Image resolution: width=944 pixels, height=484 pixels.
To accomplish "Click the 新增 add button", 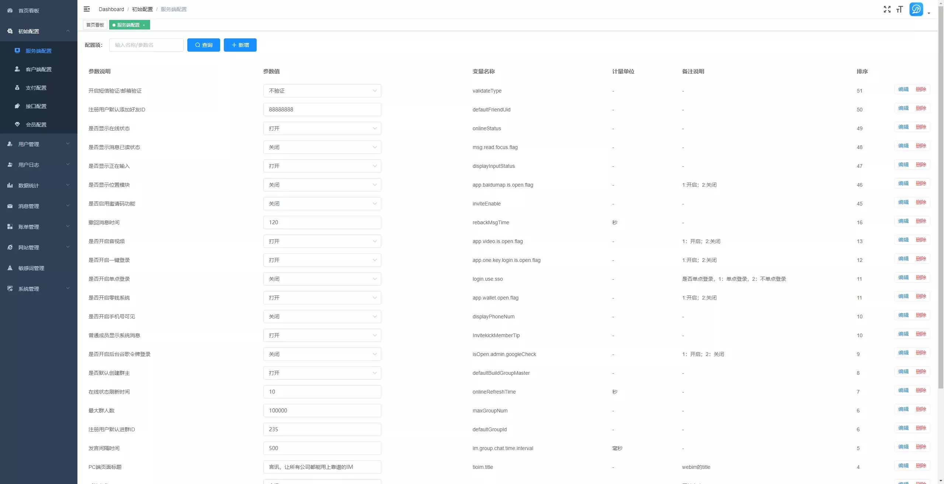I will [x=240, y=45].
